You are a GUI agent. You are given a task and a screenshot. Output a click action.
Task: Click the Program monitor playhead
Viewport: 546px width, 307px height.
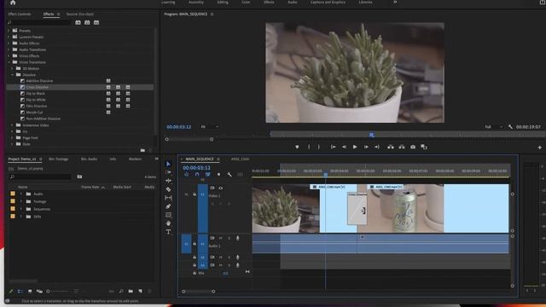[372, 135]
